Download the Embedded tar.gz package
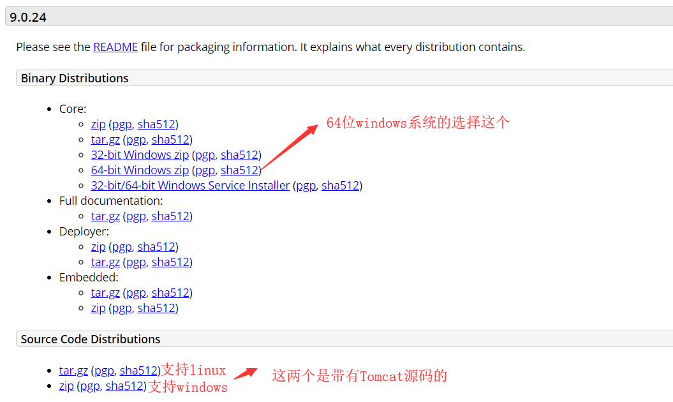This screenshot has height=402, width=673. [x=105, y=293]
